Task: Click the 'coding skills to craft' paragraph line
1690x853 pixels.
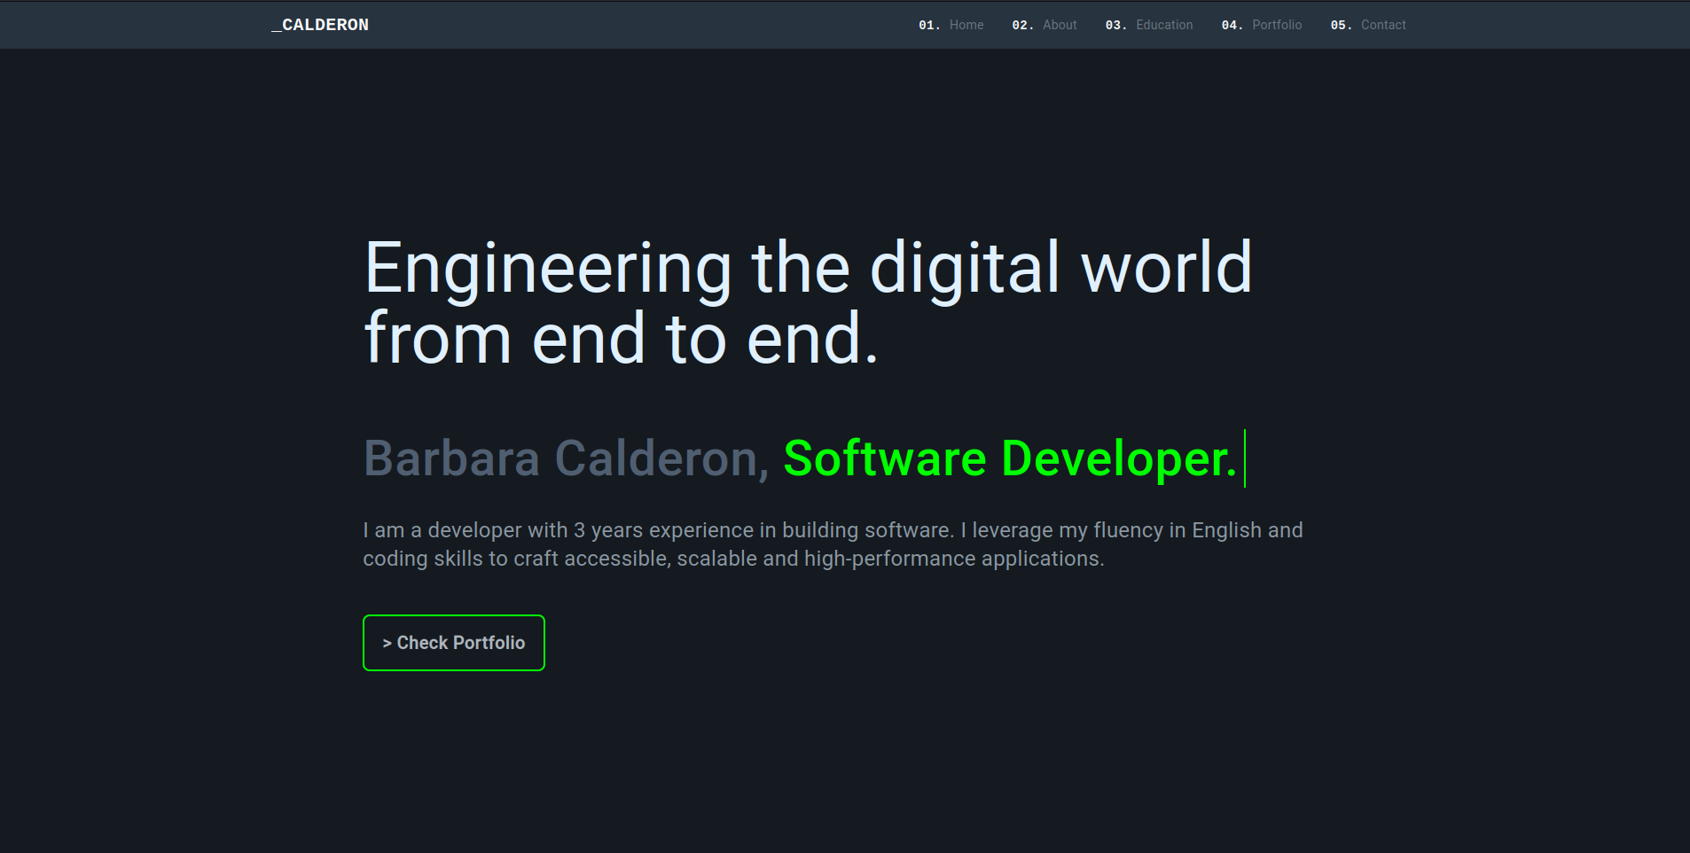Action: (x=732, y=559)
